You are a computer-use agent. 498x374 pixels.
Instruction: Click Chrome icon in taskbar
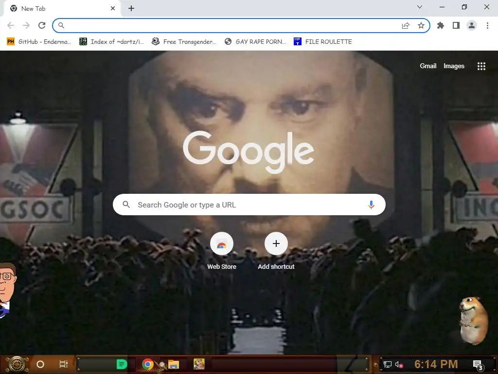point(148,364)
